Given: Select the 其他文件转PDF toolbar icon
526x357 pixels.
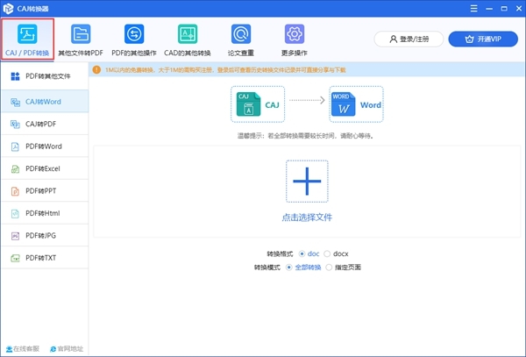Looking at the screenshot, I should tap(80, 38).
